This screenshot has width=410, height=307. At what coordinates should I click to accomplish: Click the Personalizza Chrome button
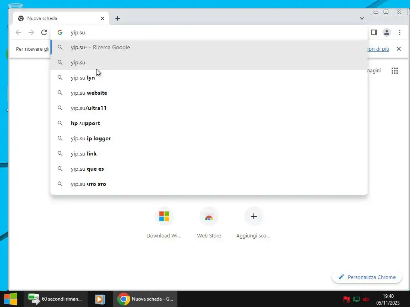coord(367,277)
